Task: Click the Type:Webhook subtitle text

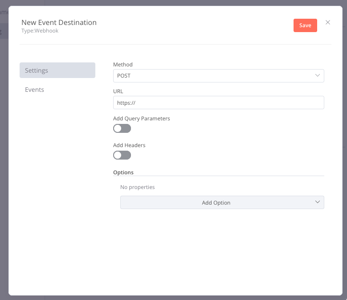Action: tap(40, 31)
